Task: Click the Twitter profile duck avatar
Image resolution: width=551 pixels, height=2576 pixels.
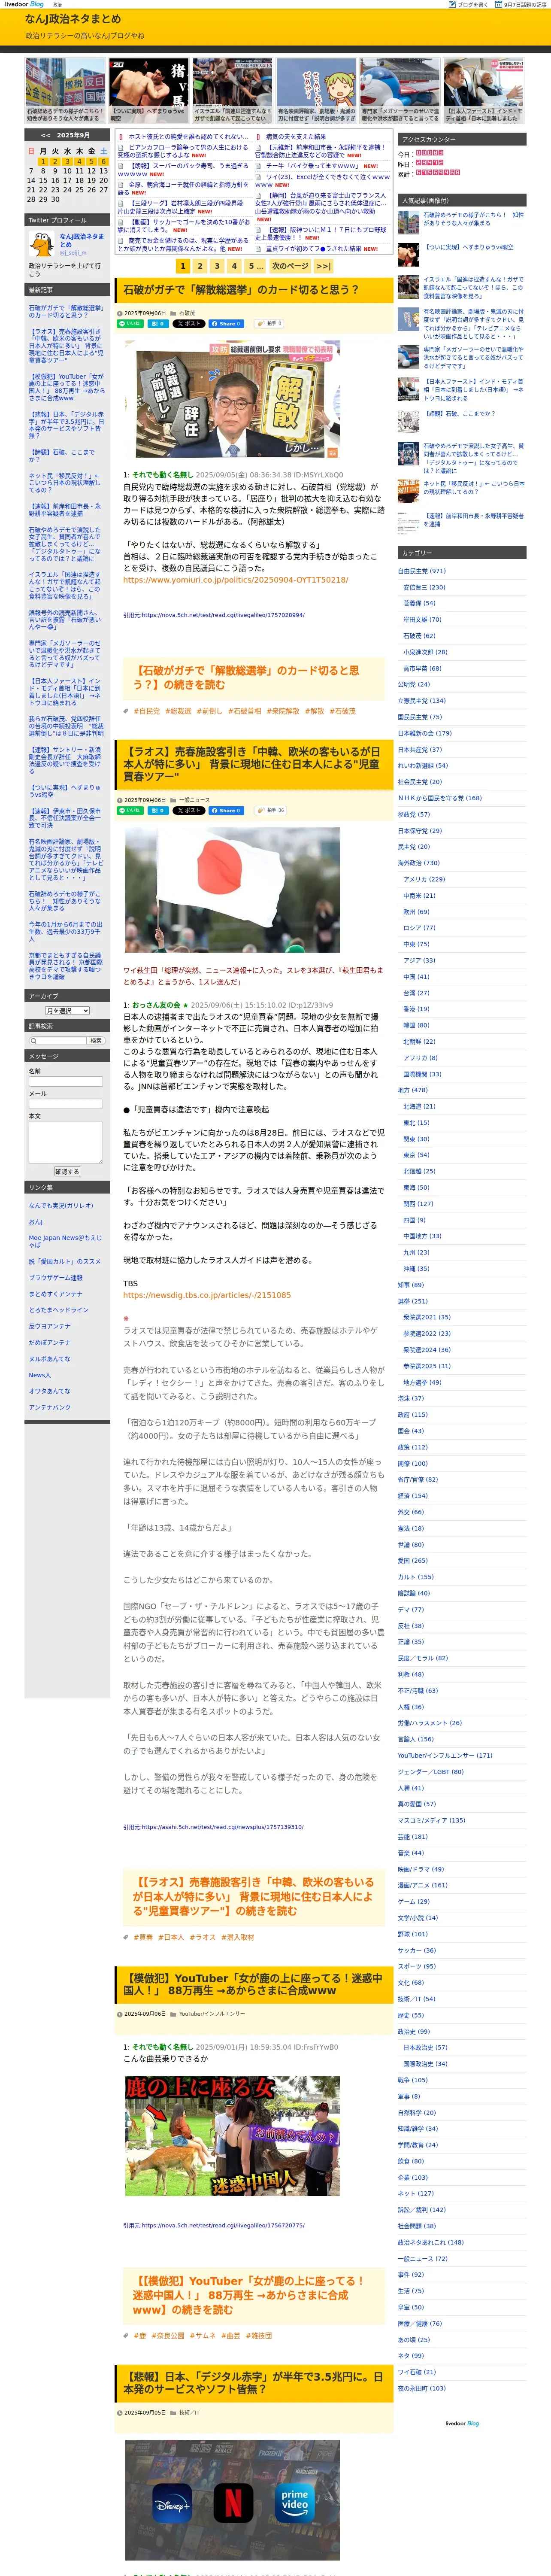Action: 41,243
